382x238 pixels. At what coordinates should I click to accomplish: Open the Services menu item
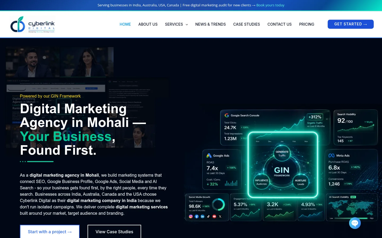click(174, 24)
